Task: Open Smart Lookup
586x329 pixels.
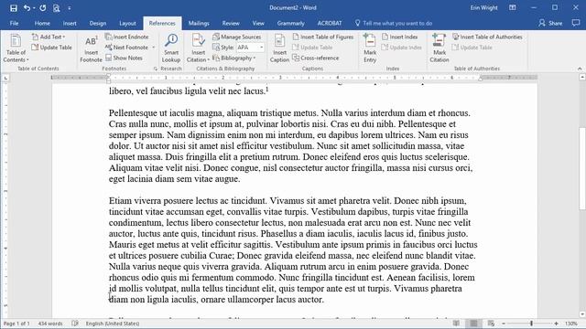Action: tap(171, 48)
